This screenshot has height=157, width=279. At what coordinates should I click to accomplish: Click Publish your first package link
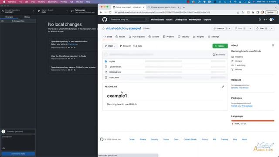242,106
